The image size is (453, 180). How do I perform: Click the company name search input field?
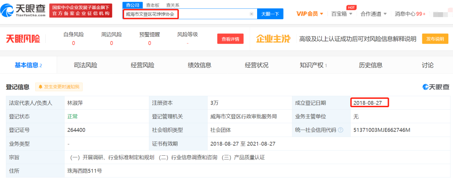pyautogui.click(x=186, y=14)
